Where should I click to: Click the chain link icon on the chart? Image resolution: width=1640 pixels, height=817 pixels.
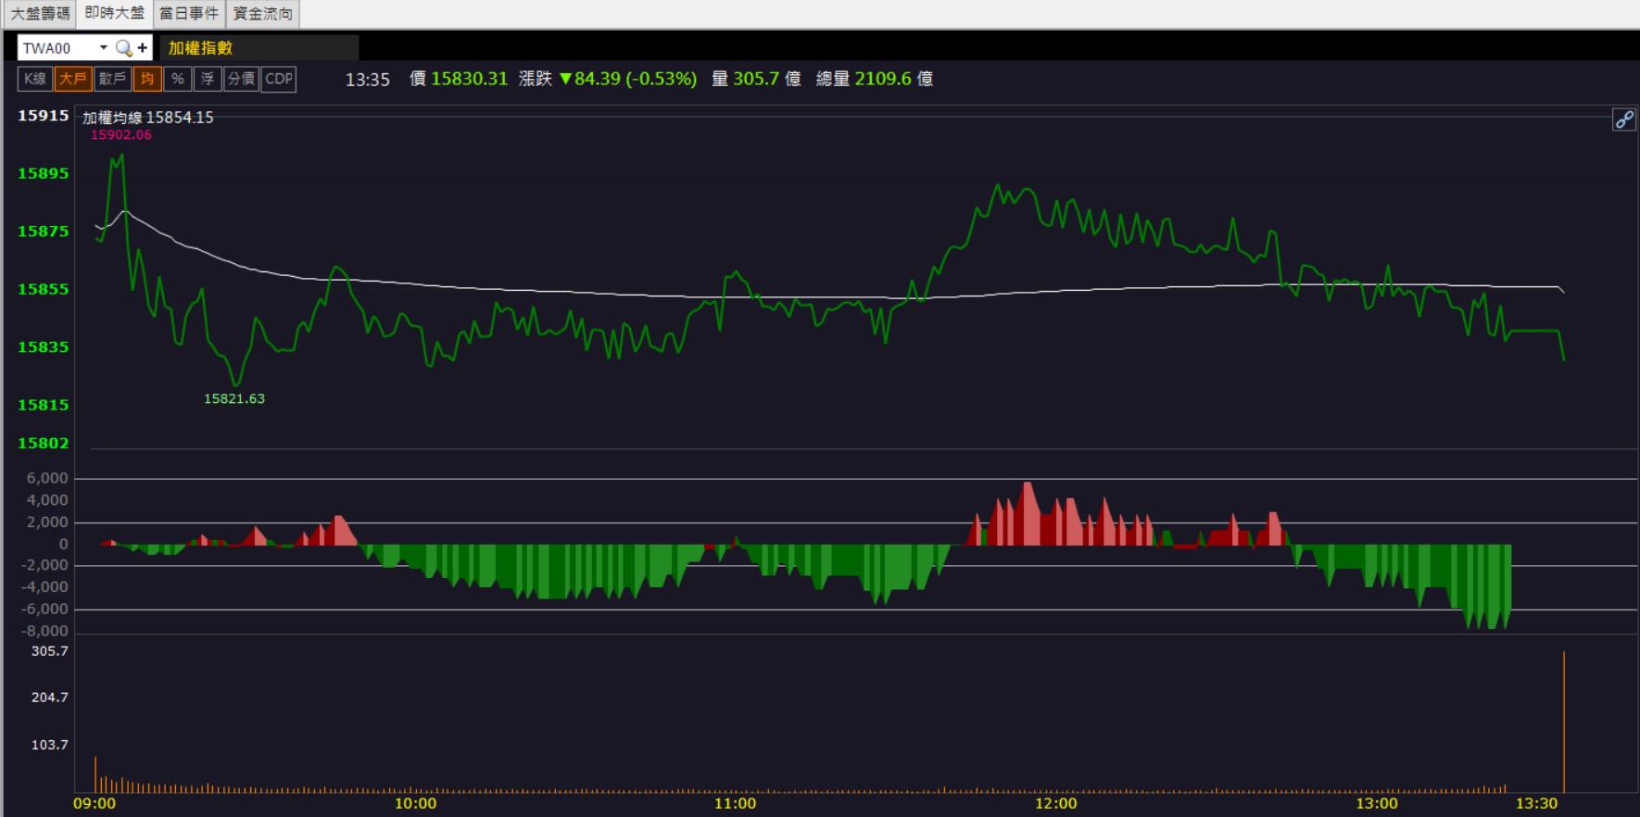tap(1624, 119)
